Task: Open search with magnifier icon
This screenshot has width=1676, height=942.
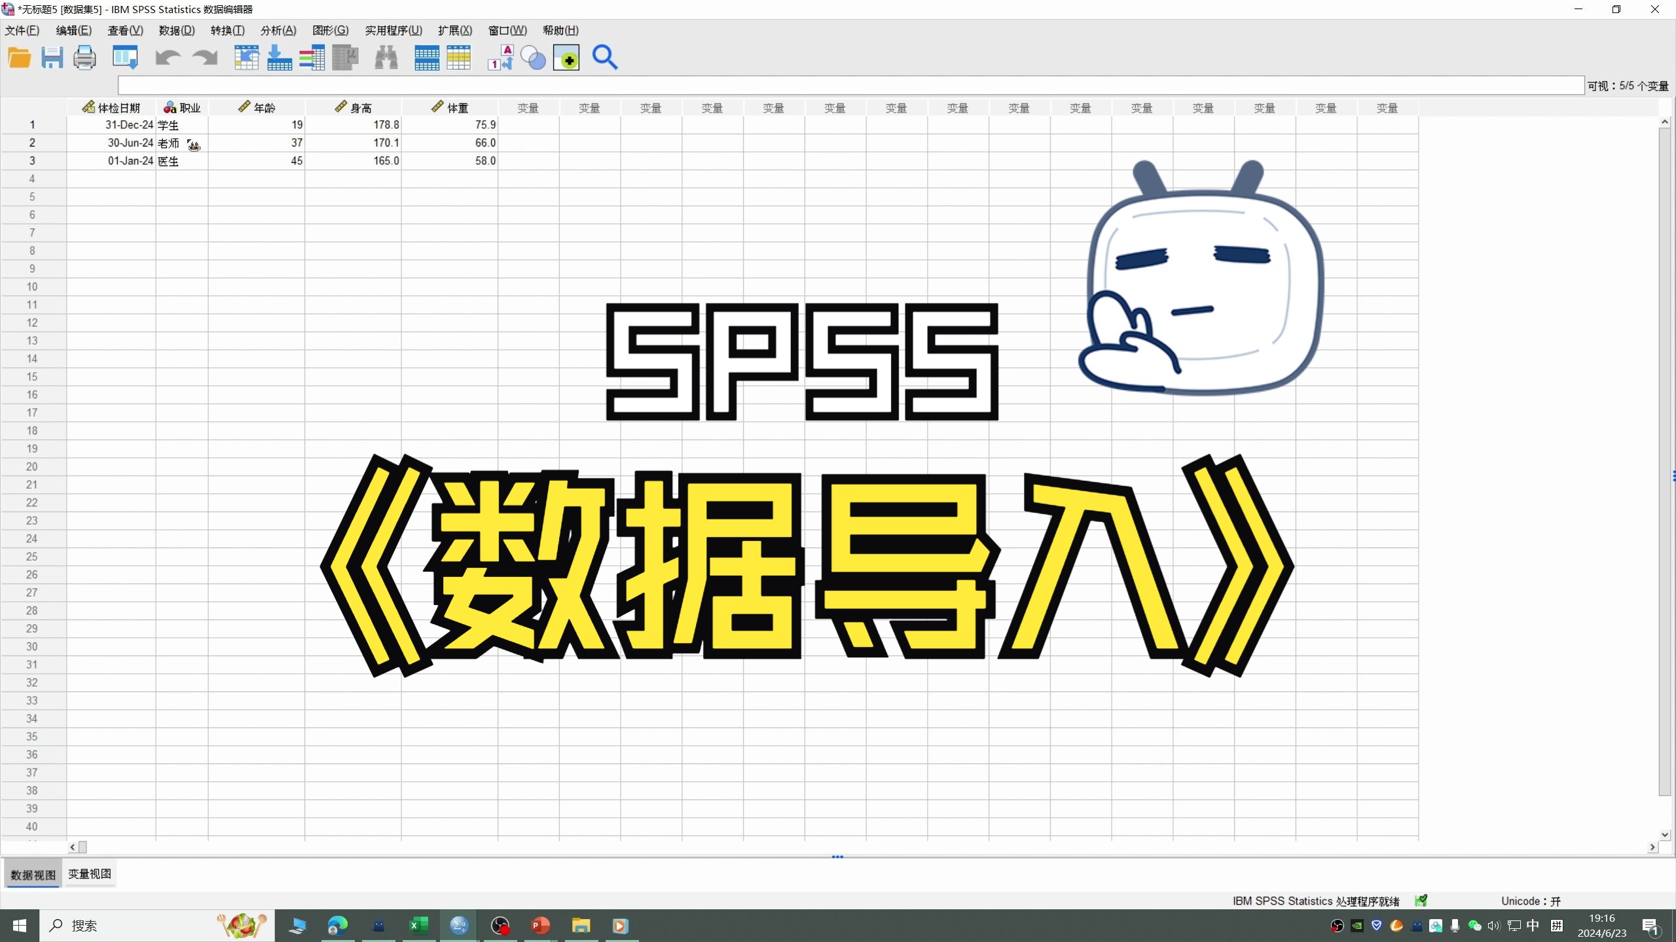Action: click(605, 58)
